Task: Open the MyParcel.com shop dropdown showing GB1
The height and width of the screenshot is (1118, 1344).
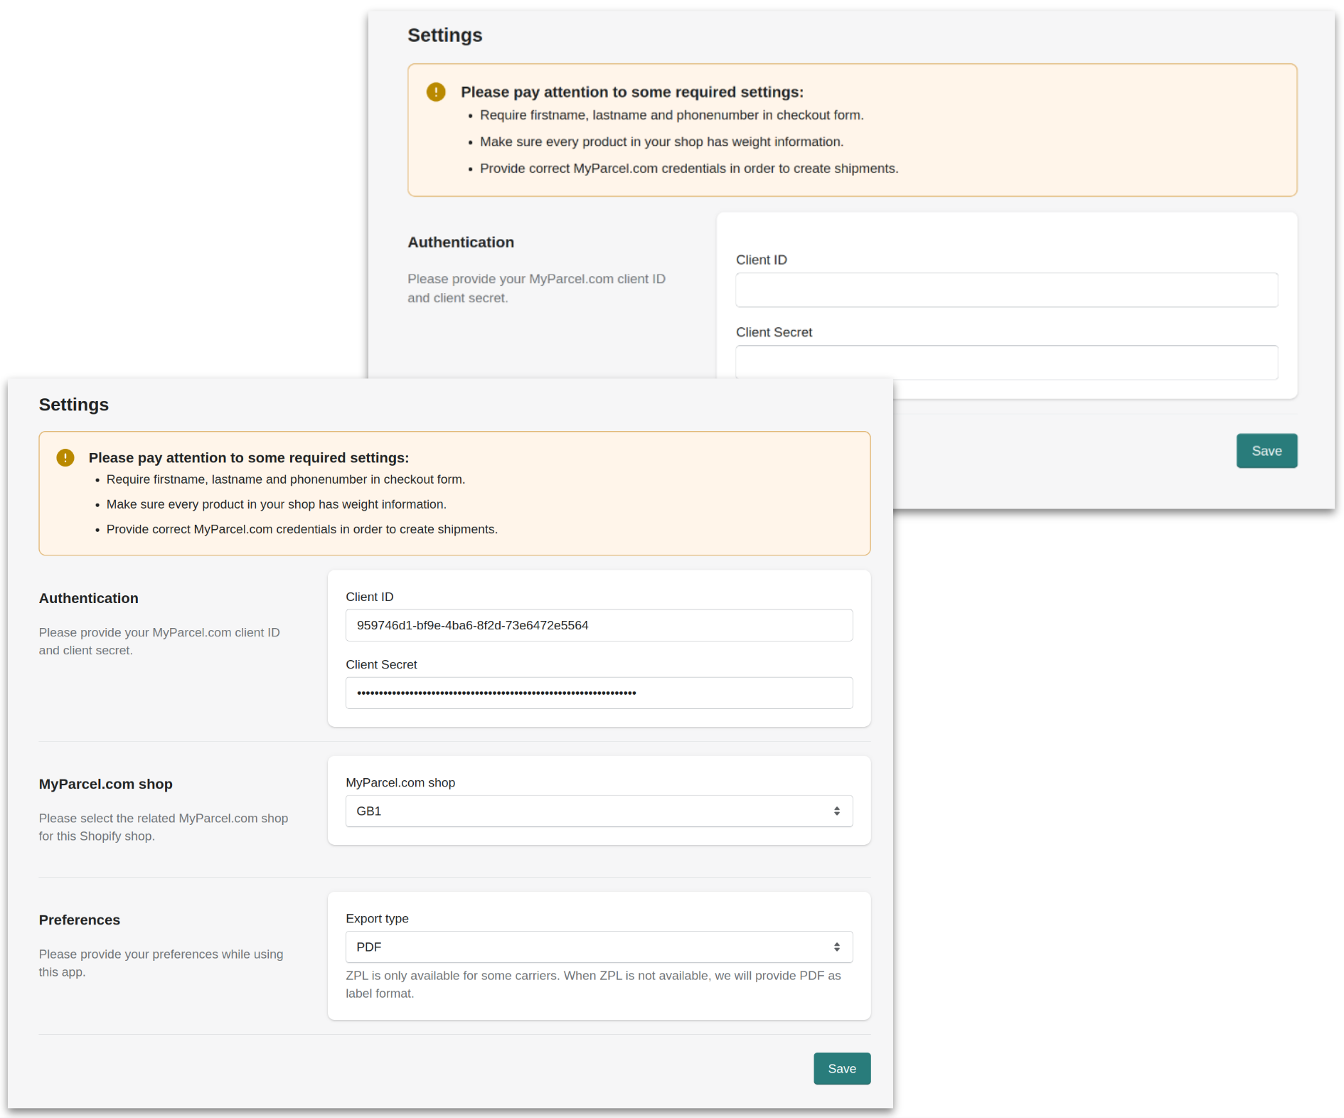Action: [x=599, y=811]
